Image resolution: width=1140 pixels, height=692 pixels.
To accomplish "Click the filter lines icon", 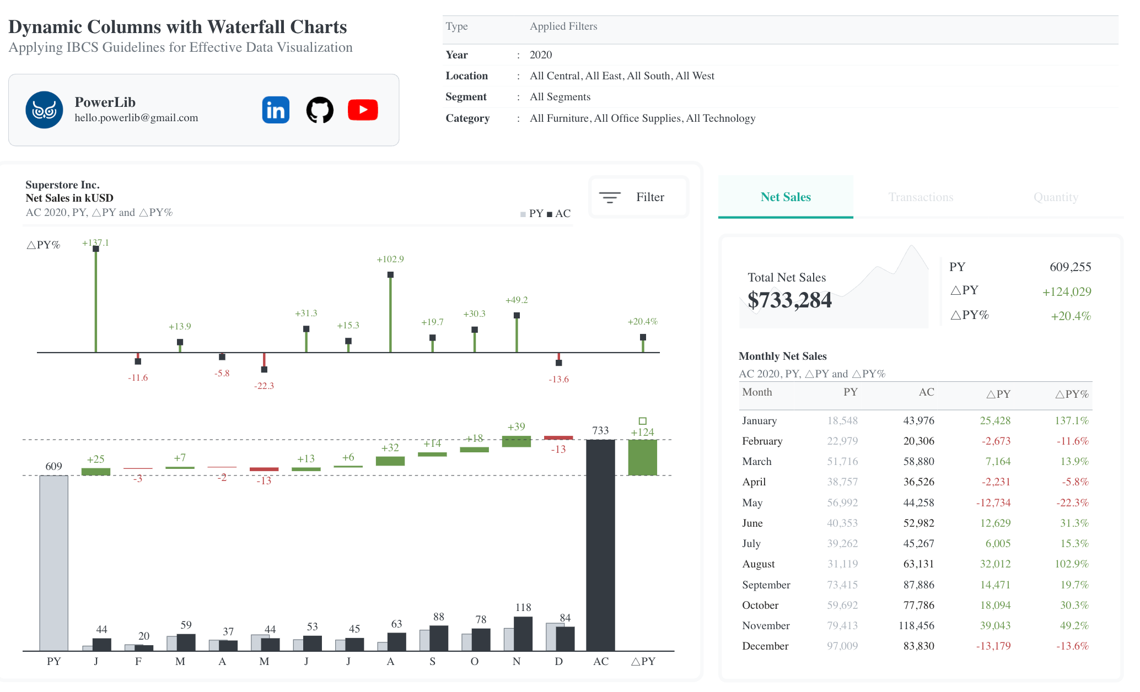I will [x=610, y=197].
